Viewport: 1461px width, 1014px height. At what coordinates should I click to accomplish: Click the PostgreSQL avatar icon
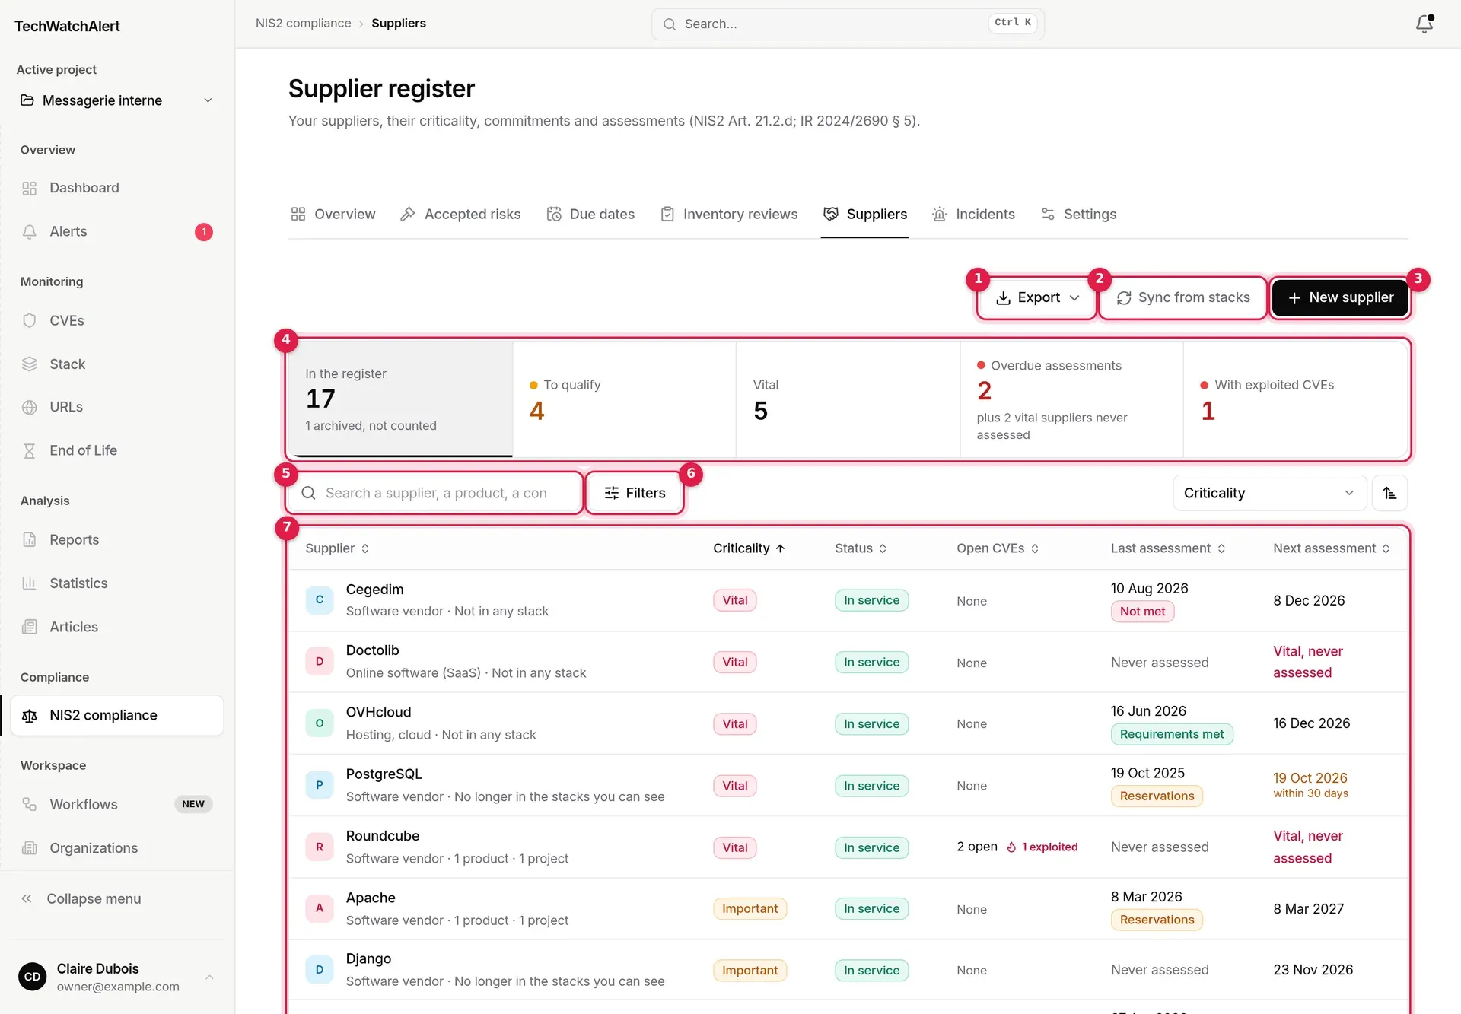coord(320,785)
